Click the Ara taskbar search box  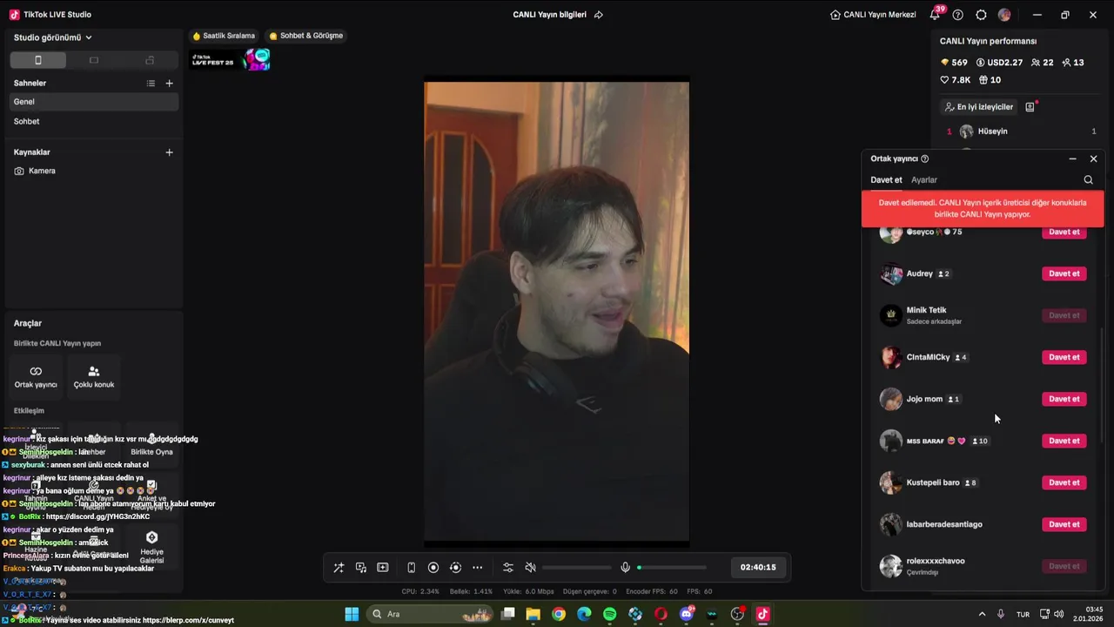(x=428, y=614)
